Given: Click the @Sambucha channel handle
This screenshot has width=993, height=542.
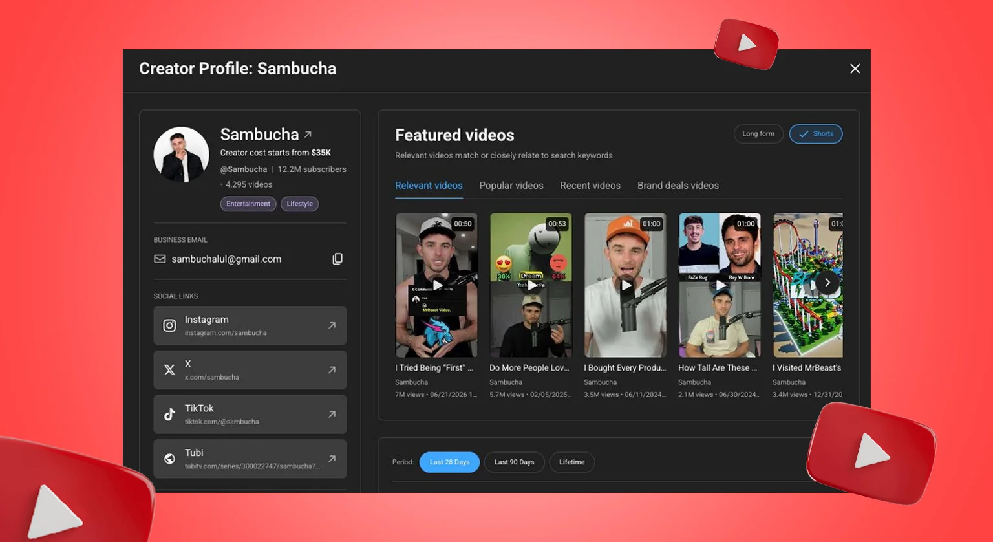Looking at the screenshot, I should 244,169.
